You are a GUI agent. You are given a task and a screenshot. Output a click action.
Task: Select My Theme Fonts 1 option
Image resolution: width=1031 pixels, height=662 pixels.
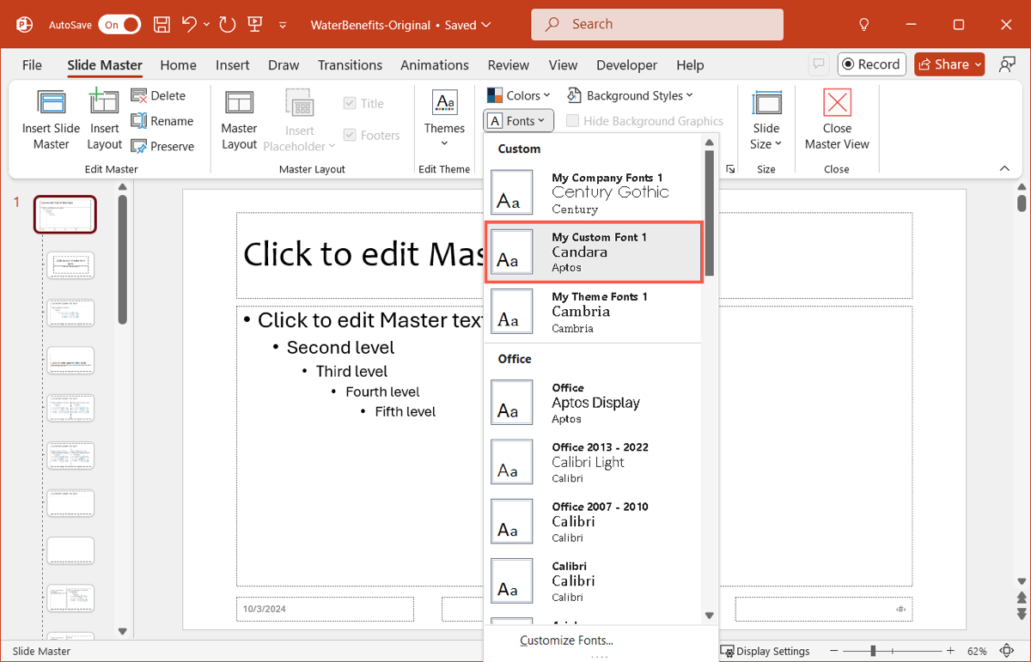(593, 312)
